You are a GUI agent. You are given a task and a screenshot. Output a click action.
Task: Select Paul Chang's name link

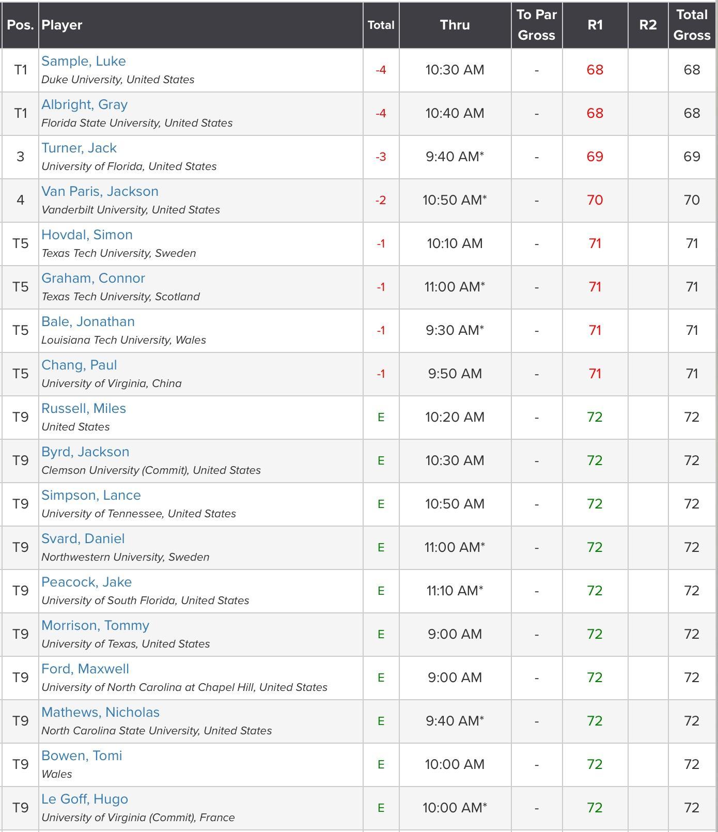79,365
